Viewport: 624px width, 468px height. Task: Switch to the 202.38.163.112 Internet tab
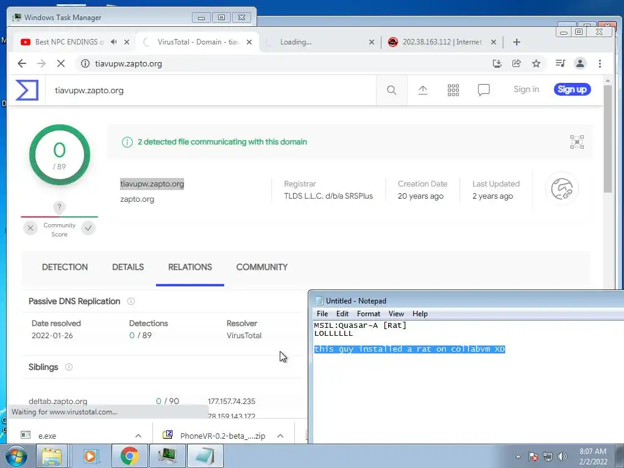click(442, 42)
